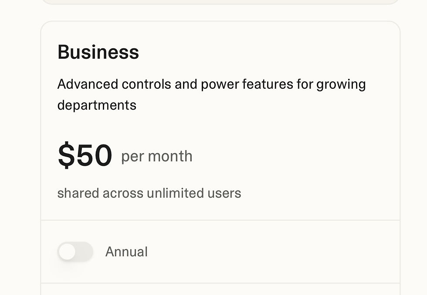Click the previous plan card's bottom edge
The width and height of the screenshot is (427, 295).
(x=220, y=4)
